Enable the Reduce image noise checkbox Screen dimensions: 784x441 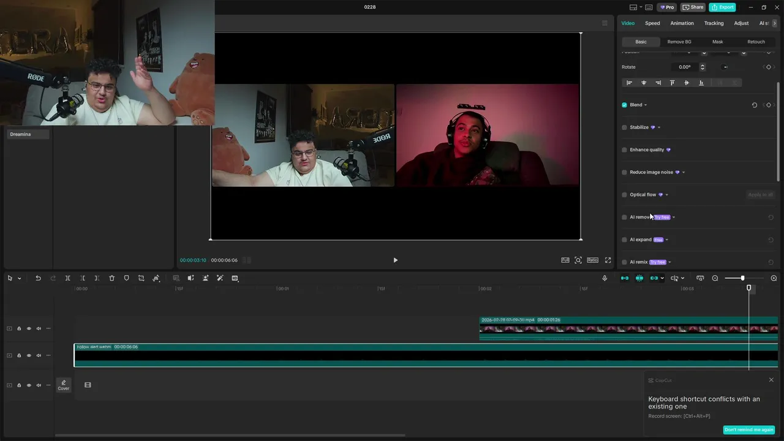point(624,172)
